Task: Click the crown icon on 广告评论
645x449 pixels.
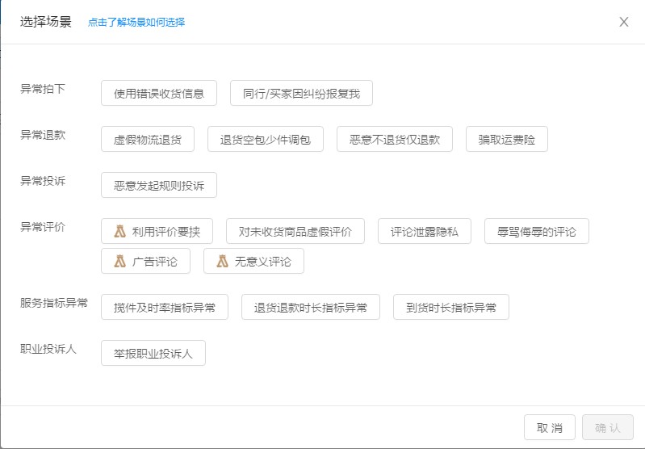Action: pos(119,261)
